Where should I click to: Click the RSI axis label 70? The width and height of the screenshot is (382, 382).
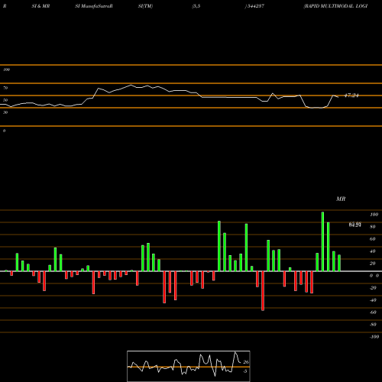click(x=5, y=88)
